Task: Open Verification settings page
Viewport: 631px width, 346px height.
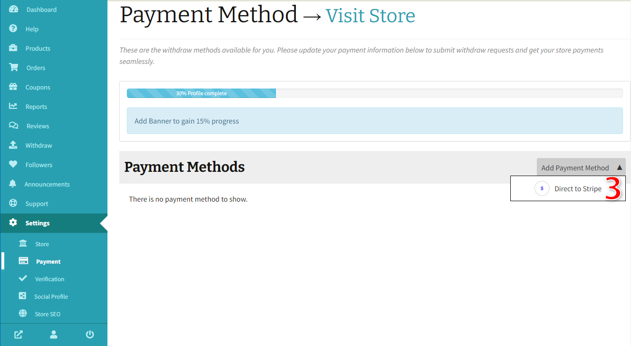Action: 49,279
